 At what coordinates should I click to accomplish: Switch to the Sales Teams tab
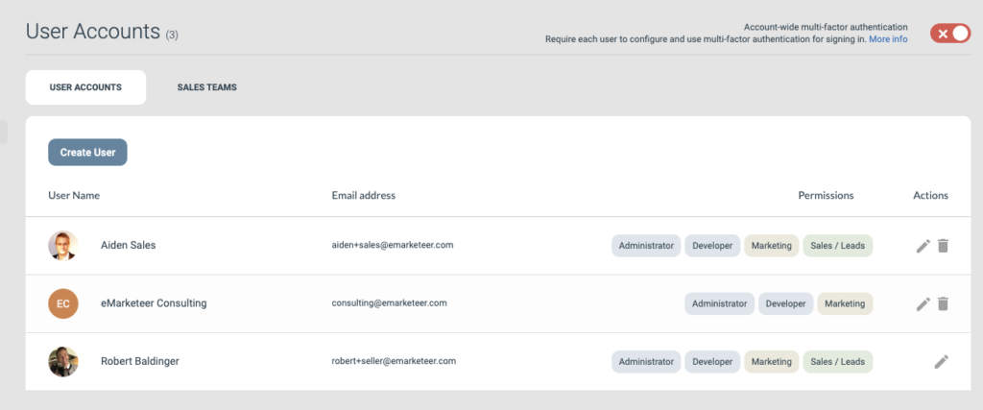click(x=207, y=87)
